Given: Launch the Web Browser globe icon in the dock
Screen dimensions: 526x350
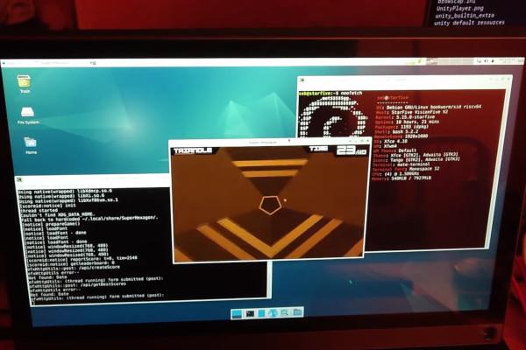Looking at the screenshot, I should (273, 312).
